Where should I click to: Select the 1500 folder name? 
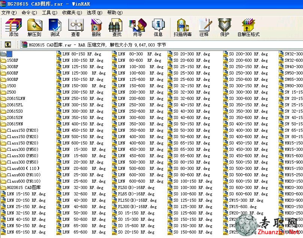tap(11, 86)
